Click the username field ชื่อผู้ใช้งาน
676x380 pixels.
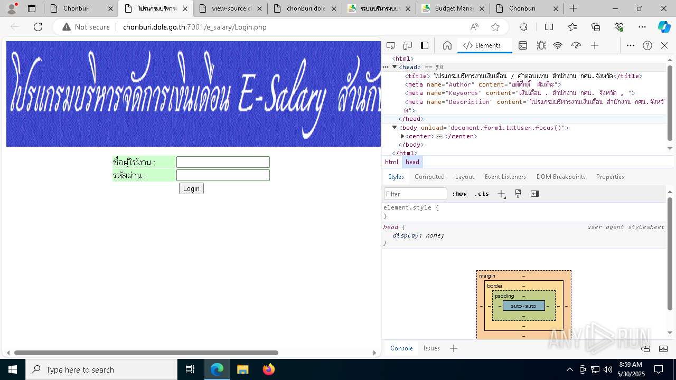click(223, 162)
